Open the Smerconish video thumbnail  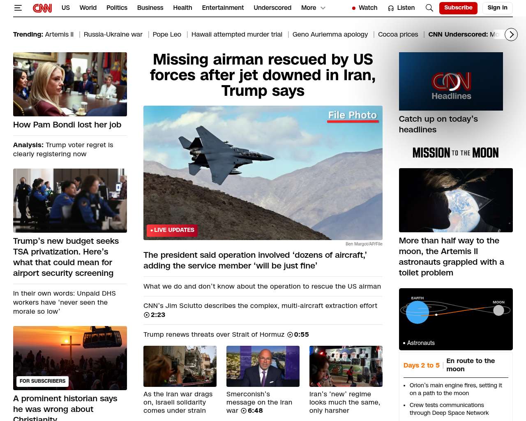tap(263, 366)
